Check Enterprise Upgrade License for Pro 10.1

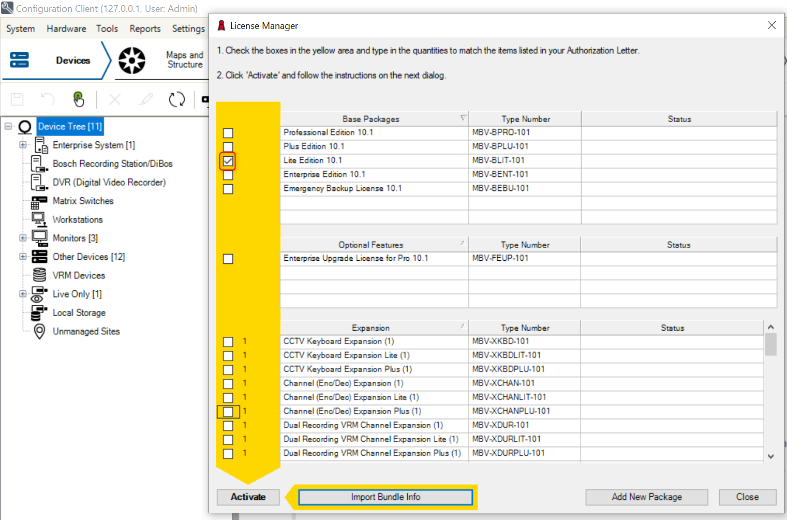point(228,259)
